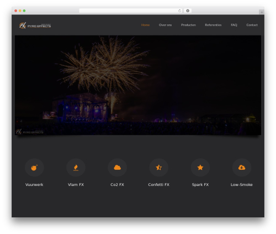Screen dimensions: 276x234
Task: Click the Low-Smoke cloud download icon
Action: 242,168
